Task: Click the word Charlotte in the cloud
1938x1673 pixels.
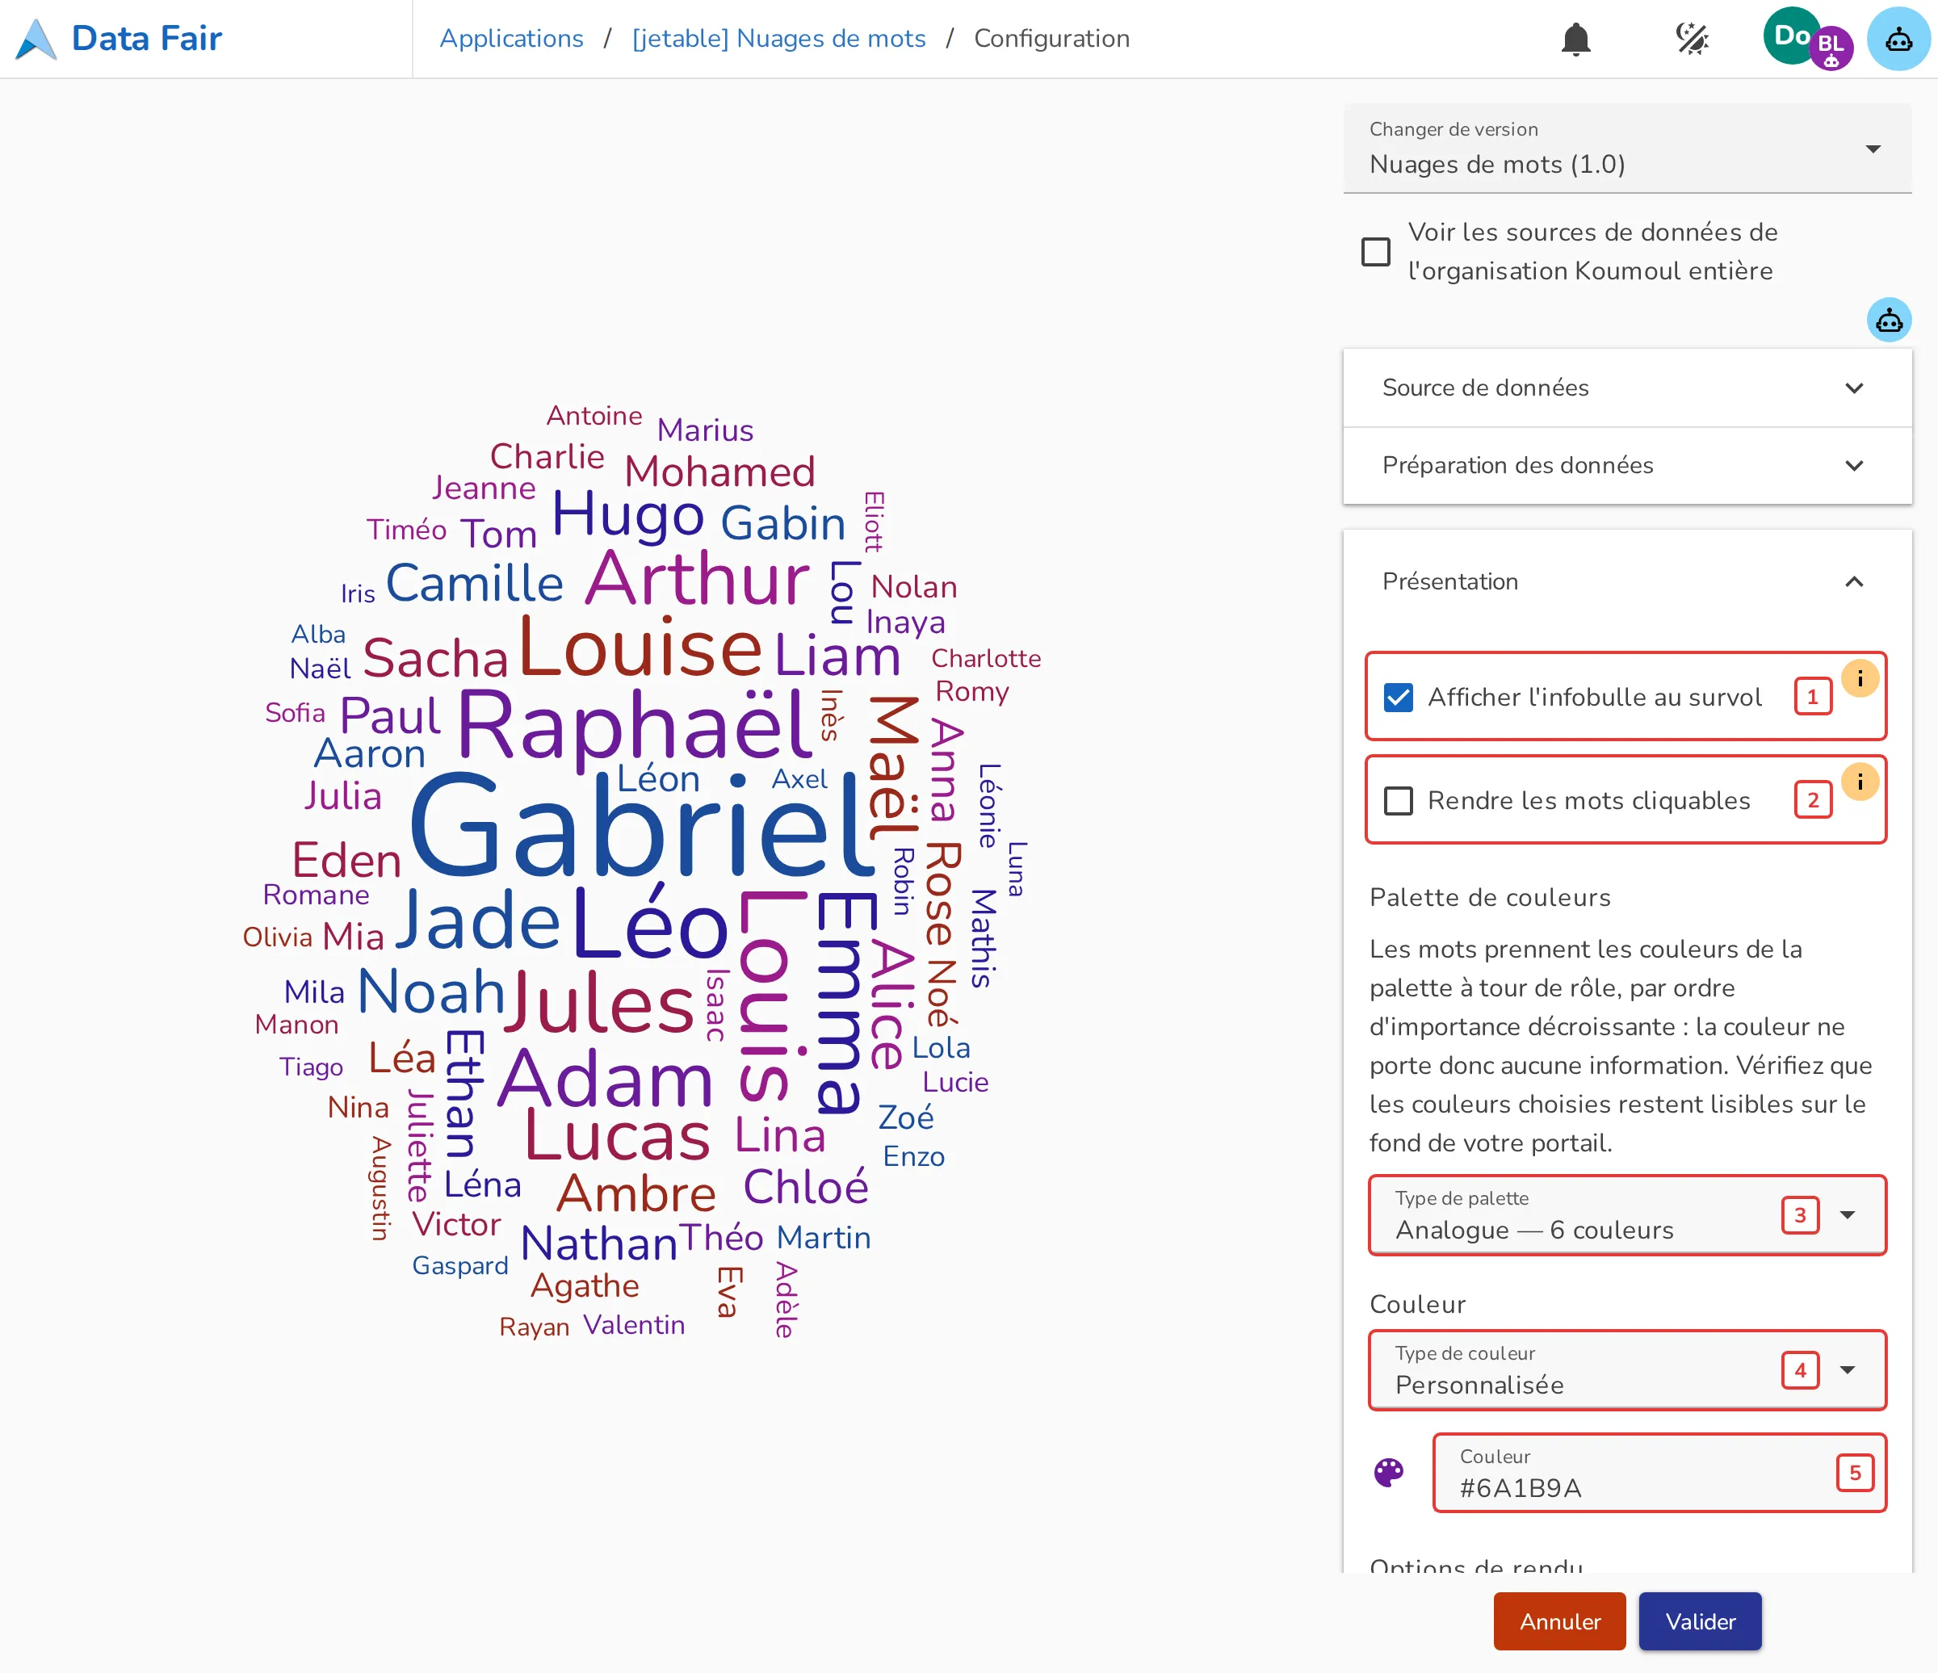Action: (986, 658)
